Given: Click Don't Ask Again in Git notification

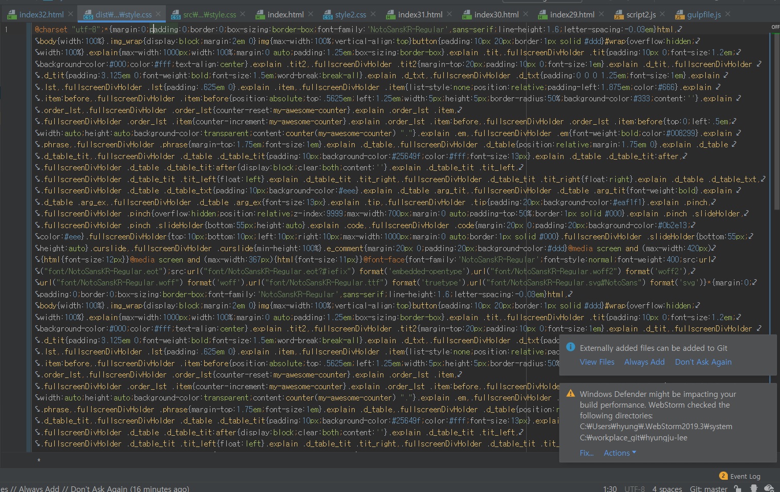Looking at the screenshot, I should pyautogui.click(x=703, y=362).
